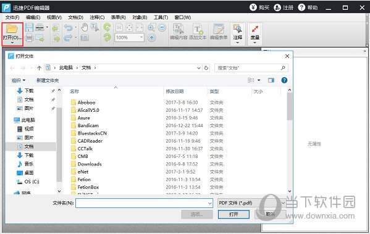
Task: Open the view mode dropdown arrow
Action: 259,80
